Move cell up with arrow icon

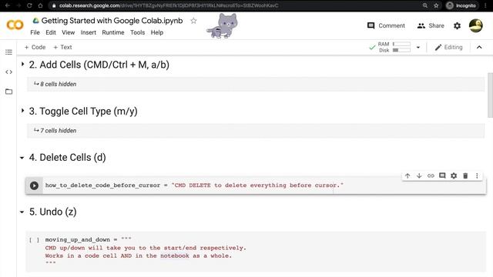407,176
